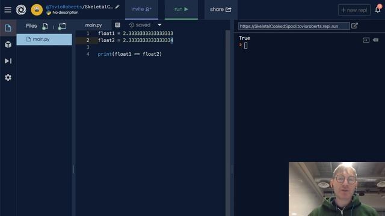Edit repl name with pencil icon
Viewport: 385px width, 216px height.
pyautogui.click(x=117, y=7)
